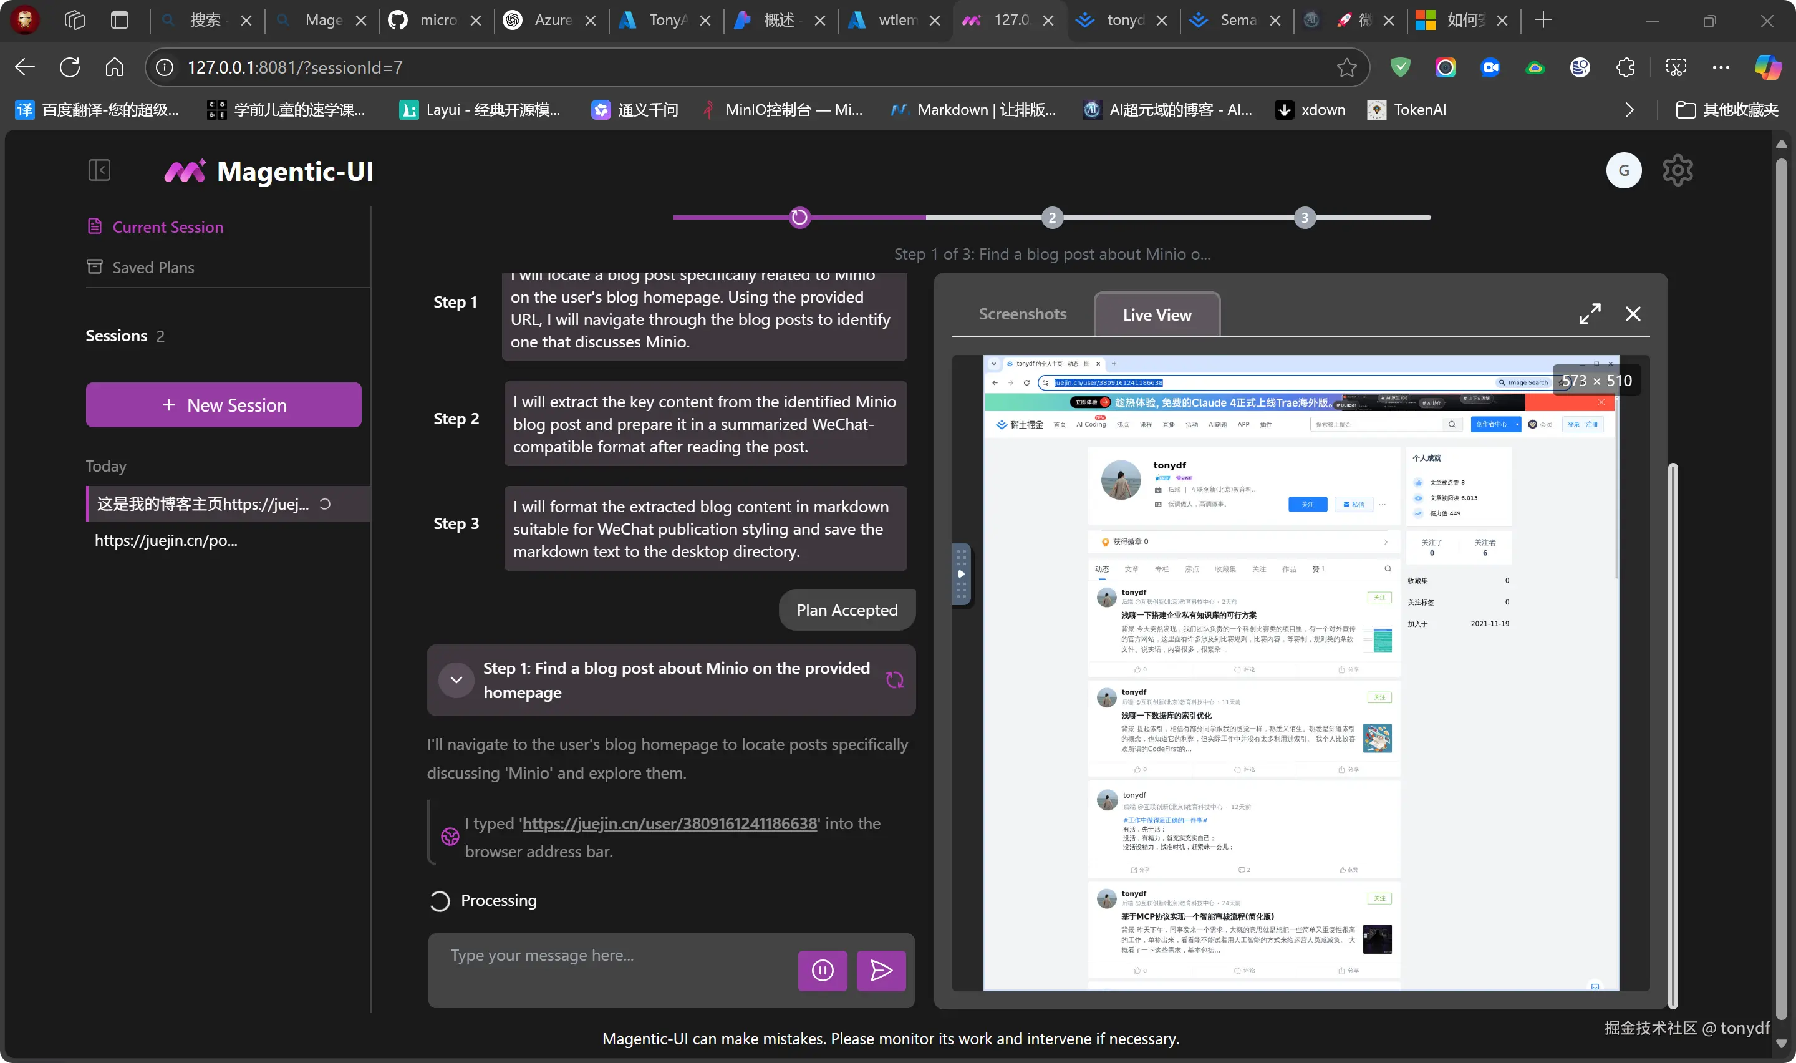The image size is (1796, 1063).
Task: Click the send message arrow button
Action: [x=881, y=971]
